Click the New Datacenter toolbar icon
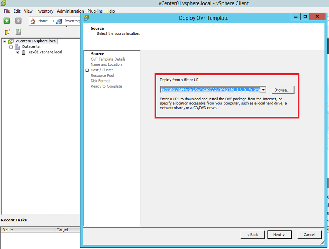The image size is (329, 249). tap(19, 32)
